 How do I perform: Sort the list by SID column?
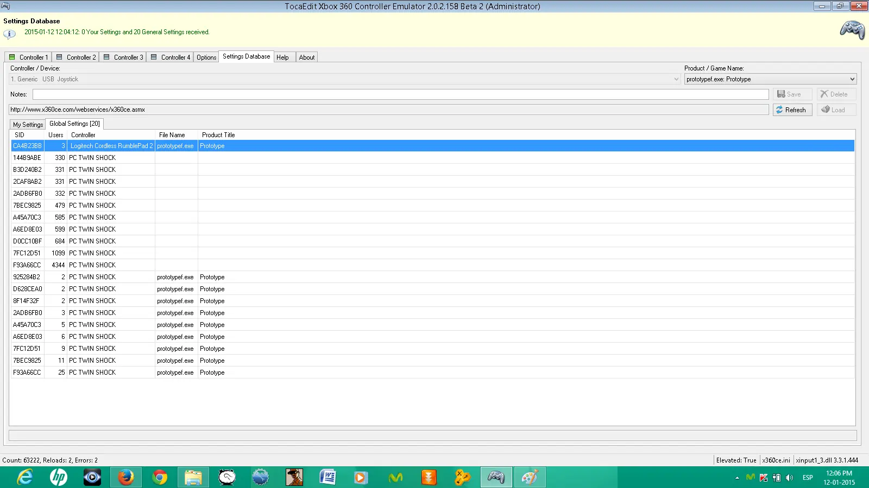(x=28, y=135)
